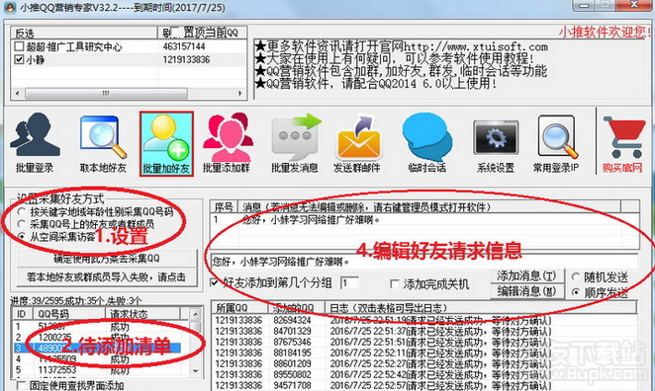Click the 所属QQ column header in log
Viewport: 655px width, 391px height.
click(239, 308)
